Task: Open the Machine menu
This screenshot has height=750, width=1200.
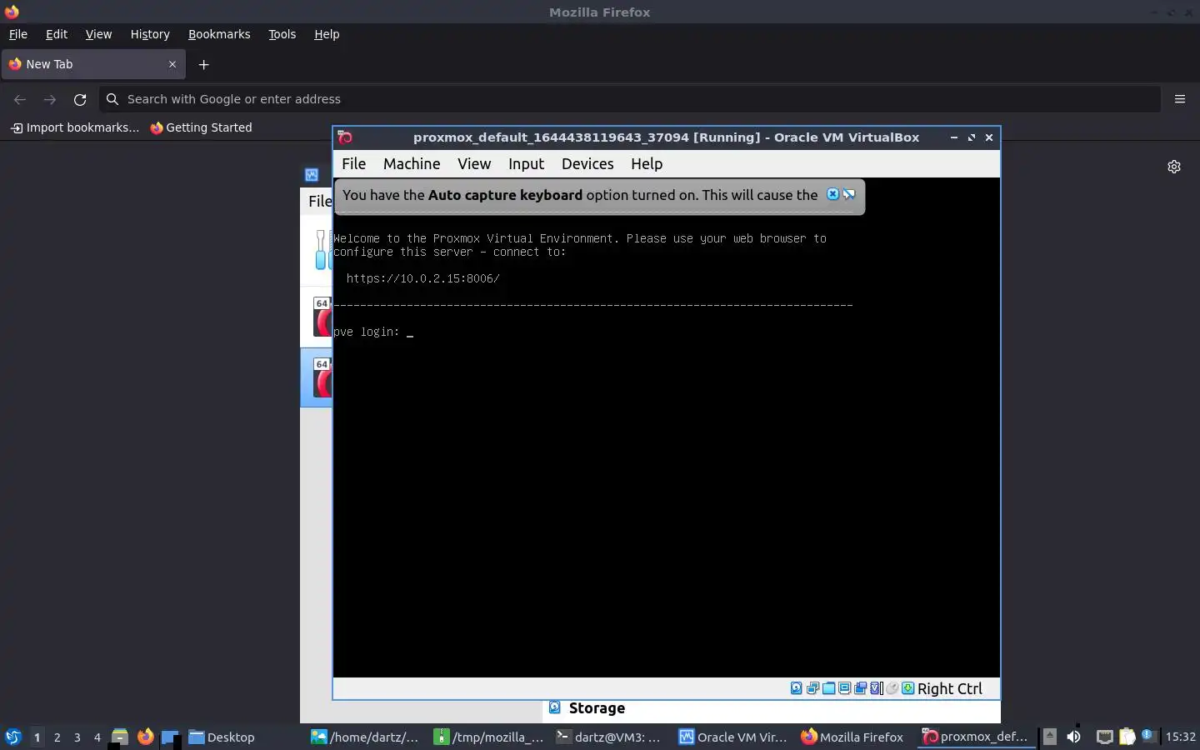Action: [412, 163]
